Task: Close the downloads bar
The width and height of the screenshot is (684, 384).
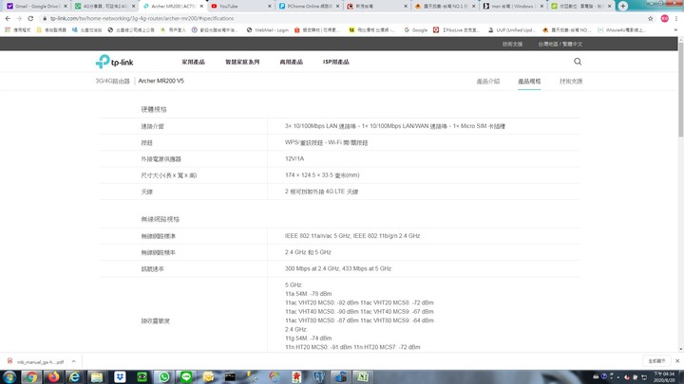Action: [x=677, y=361]
